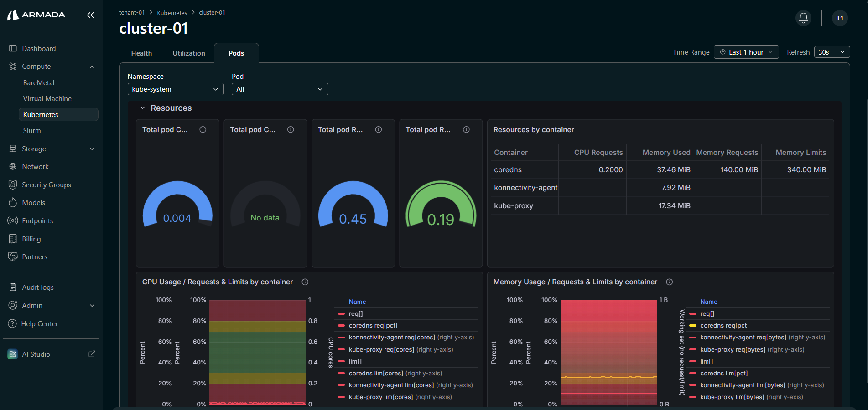Open the Namespace kube-system dropdown
Viewport: 868px width, 410px height.
[176, 89]
